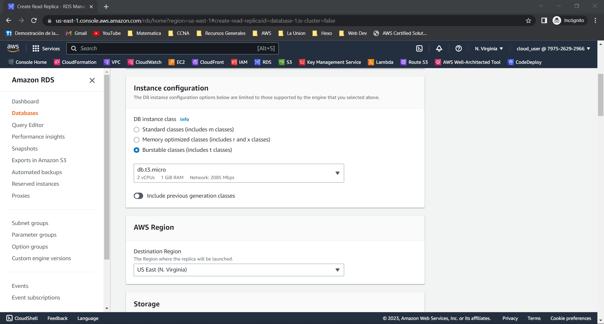Select Standard classes radio option
Screen dimensions: 604x324
tap(137, 129)
